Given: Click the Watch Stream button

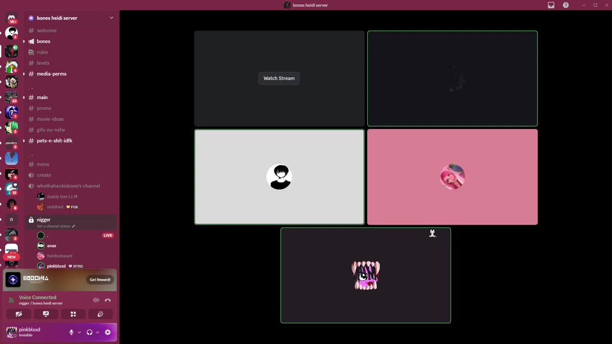Looking at the screenshot, I should 279,78.
